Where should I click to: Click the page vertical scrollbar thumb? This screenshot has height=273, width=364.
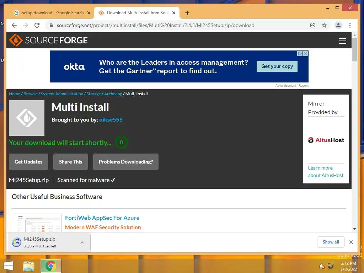click(x=354, y=49)
